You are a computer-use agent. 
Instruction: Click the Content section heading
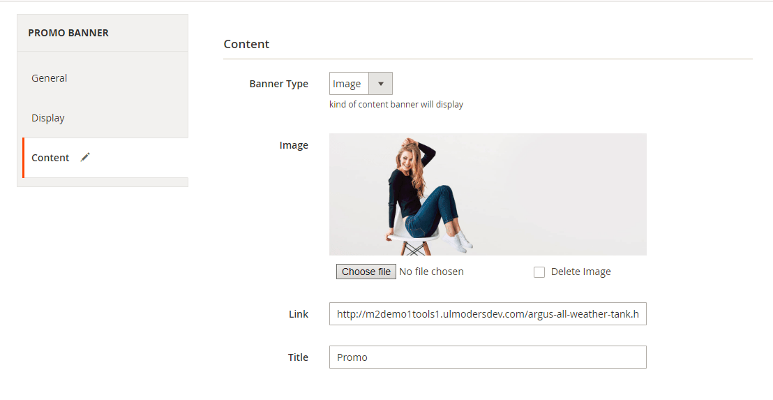246,44
